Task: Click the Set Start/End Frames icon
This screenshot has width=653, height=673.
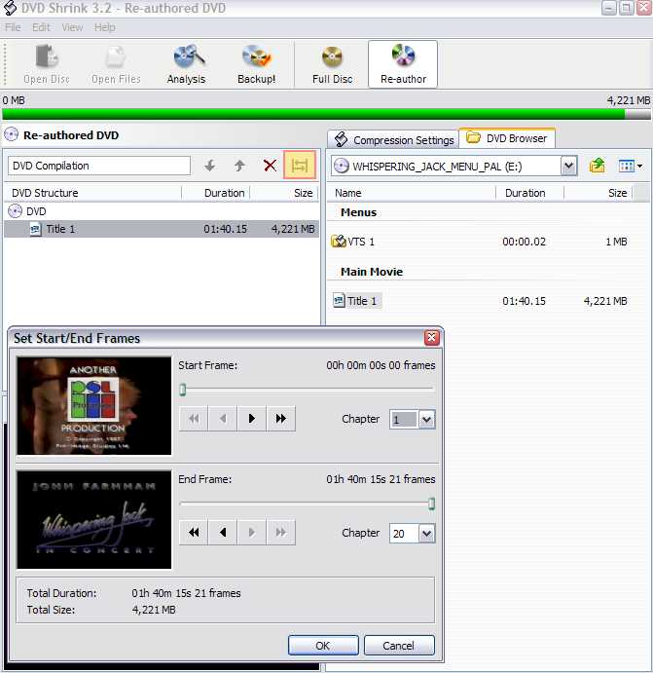Action: (x=300, y=166)
